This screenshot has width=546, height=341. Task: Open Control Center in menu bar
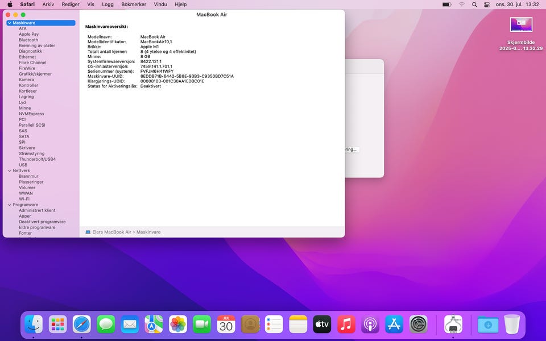tap(487, 5)
